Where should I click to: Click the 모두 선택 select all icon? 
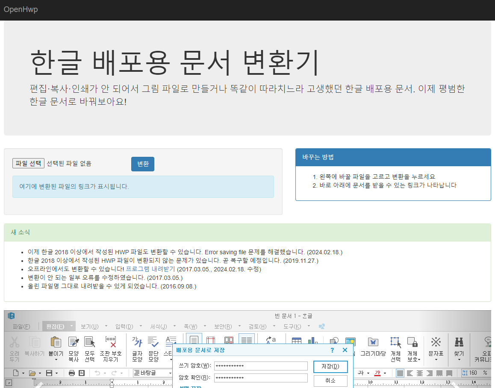[90, 342]
